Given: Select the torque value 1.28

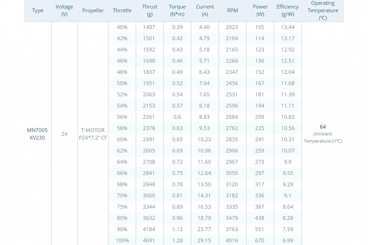Looking at the screenshot, I should (177, 240).
